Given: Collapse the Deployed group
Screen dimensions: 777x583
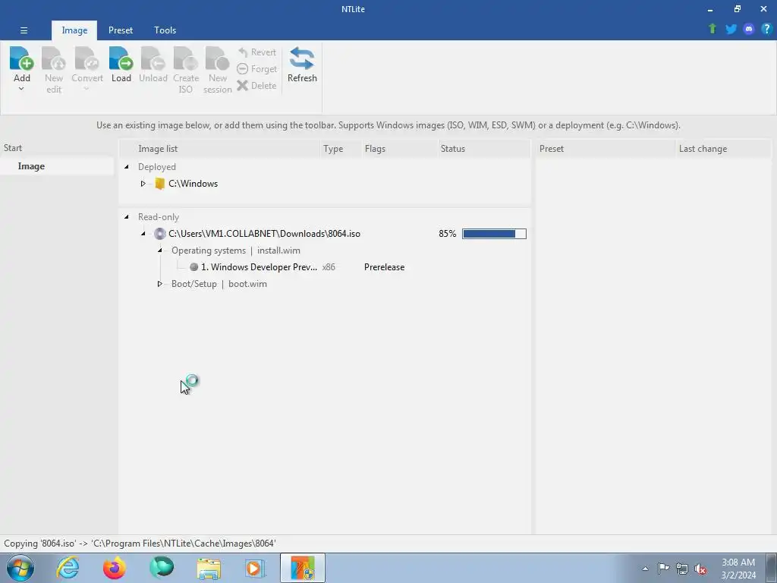Looking at the screenshot, I should [127, 166].
